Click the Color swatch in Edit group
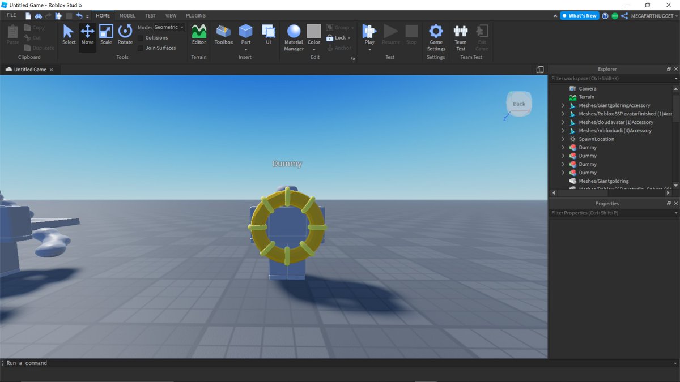This screenshot has height=382, width=680. pos(314,31)
